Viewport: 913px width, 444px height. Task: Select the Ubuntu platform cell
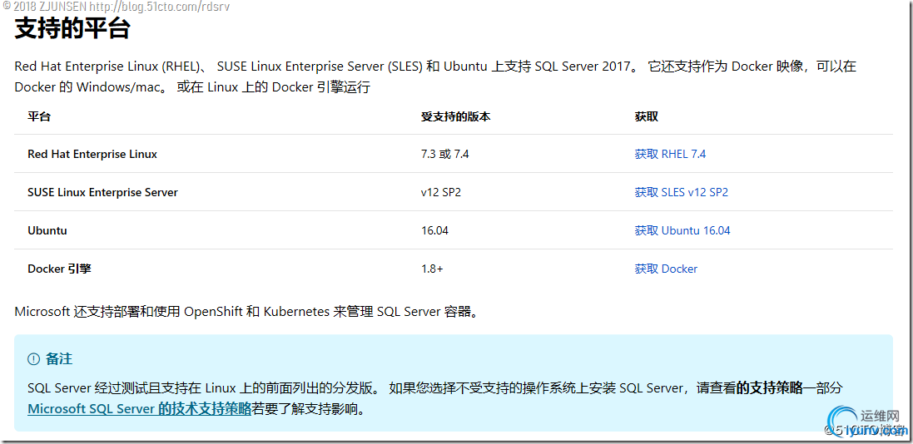[47, 230]
